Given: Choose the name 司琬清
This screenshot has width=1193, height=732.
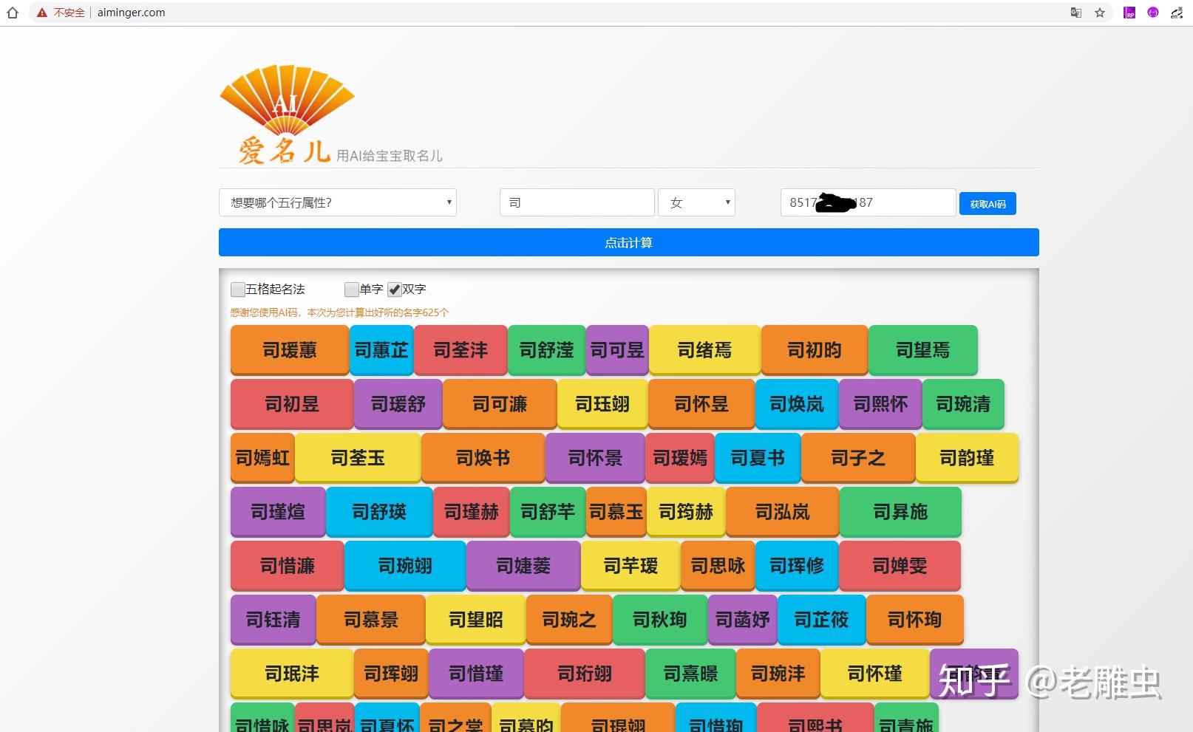Looking at the screenshot, I should click(x=963, y=404).
